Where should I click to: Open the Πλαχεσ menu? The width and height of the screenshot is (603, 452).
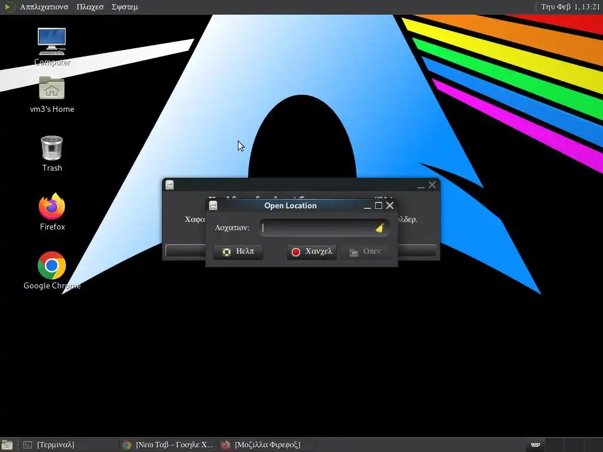point(90,7)
